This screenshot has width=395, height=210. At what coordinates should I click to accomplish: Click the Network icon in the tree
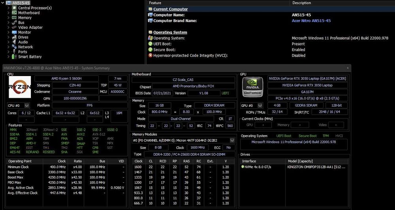coord(15,47)
